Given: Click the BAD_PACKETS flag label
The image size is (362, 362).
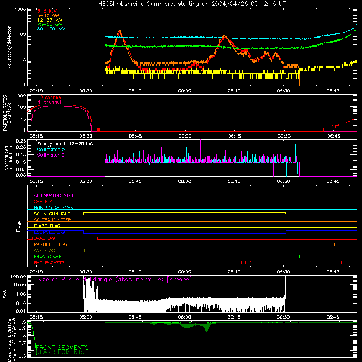Looking at the screenshot, I should point(49,263).
